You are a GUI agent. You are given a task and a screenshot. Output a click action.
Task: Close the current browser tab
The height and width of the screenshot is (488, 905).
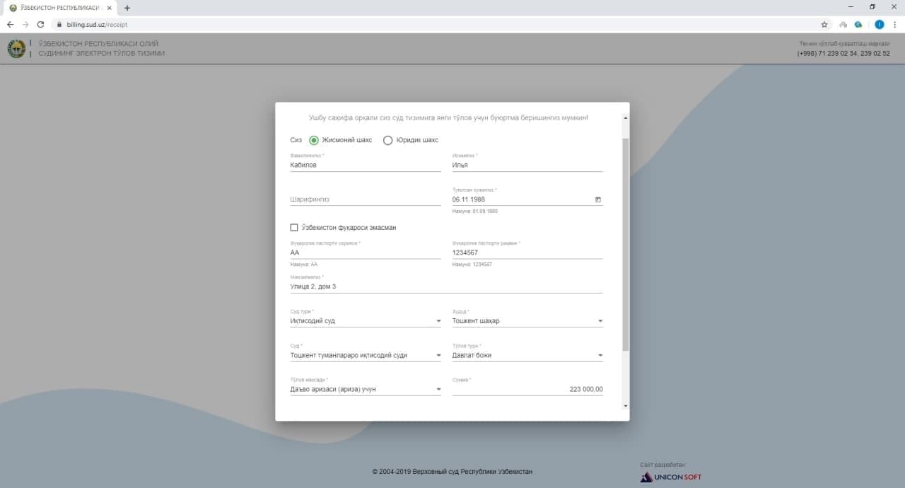[x=109, y=8]
